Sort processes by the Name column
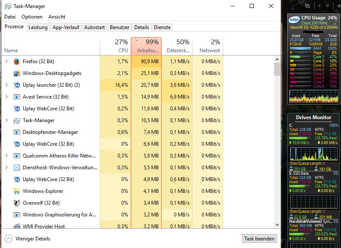 [51, 46]
